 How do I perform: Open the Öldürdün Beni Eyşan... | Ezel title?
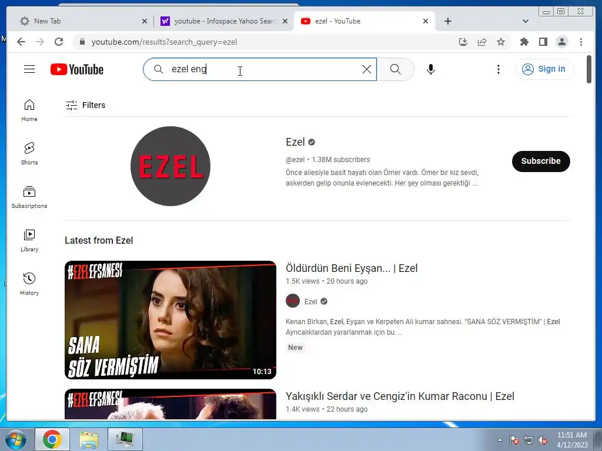(352, 268)
